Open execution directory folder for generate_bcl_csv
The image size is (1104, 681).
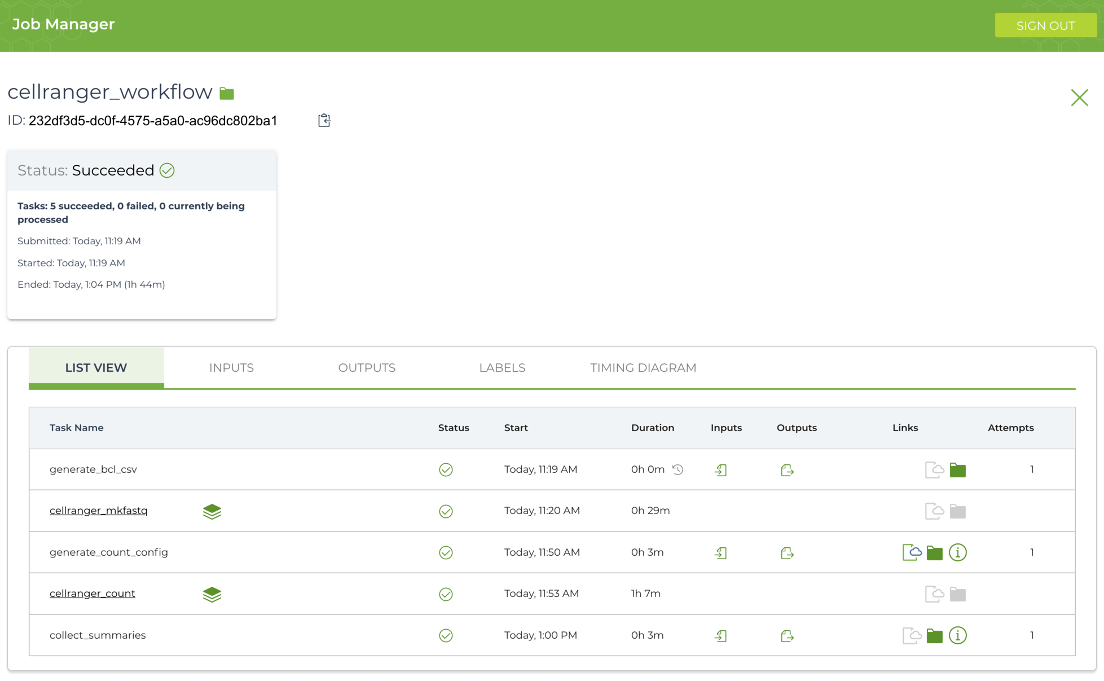click(x=957, y=470)
